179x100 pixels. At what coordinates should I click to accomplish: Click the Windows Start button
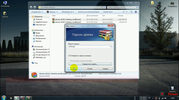point(4,98)
